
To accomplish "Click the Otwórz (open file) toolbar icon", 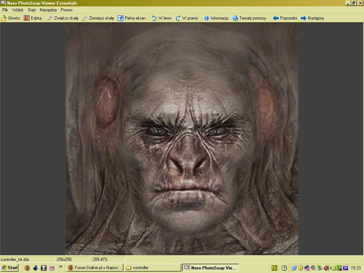I will pyautogui.click(x=4, y=18).
